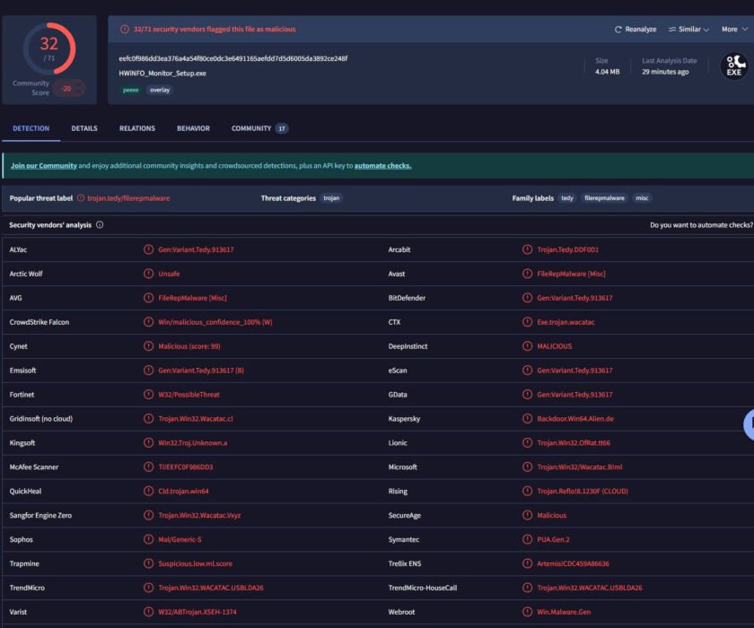The image size is (754, 628).
Task: Click the warning icon in the Fortinet row
Action: pyautogui.click(x=149, y=395)
